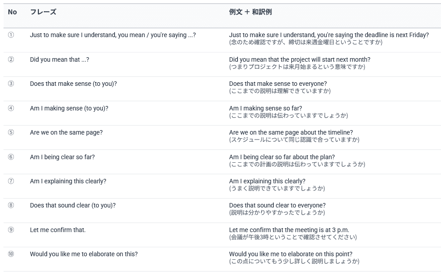The height and width of the screenshot is (275, 441).
Task: Select phrase "Am I making sense (to you)?"
Action: (69, 108)
